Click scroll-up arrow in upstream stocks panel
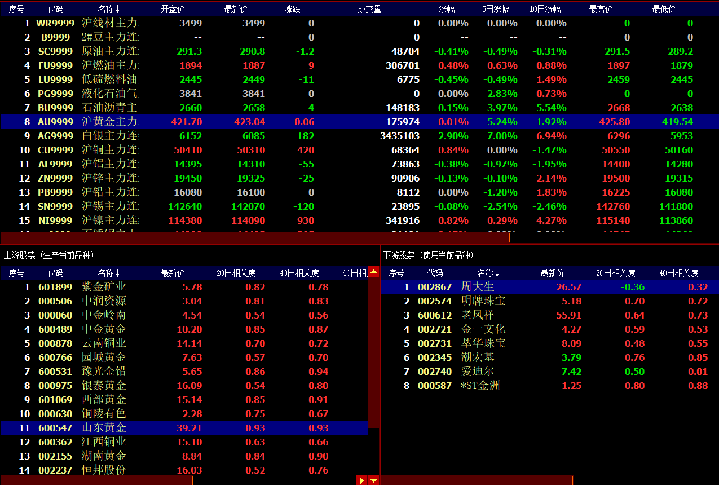719x486 pixels. [x=373, y=272]
